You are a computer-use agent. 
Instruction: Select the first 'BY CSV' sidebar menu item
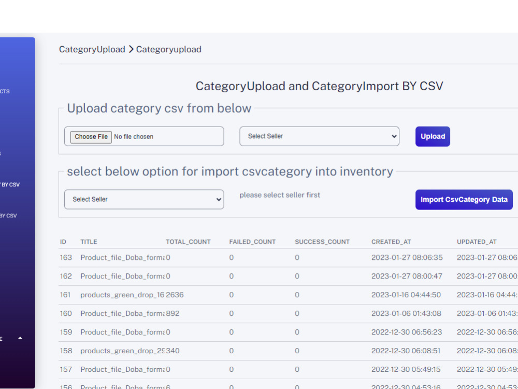coord(11,184)
